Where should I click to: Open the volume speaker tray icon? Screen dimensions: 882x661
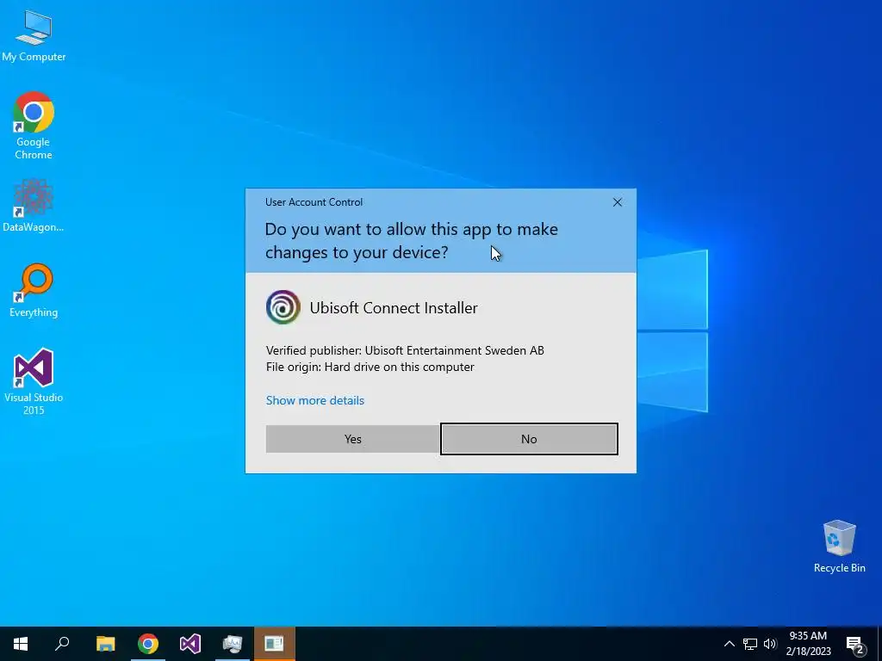point(770,644)
